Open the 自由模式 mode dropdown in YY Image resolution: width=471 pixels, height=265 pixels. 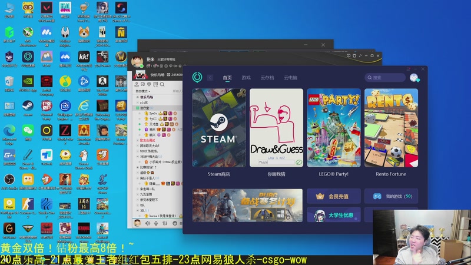click(142, 91)
